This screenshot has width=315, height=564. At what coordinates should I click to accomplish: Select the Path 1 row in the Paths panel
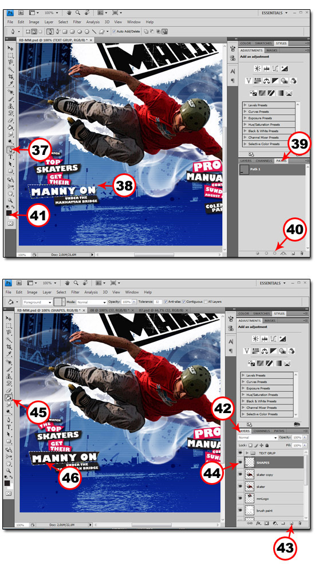point(272,169)
